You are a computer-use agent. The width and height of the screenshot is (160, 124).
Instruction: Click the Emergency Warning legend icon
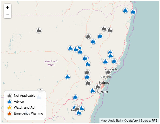tap(10, 113)
